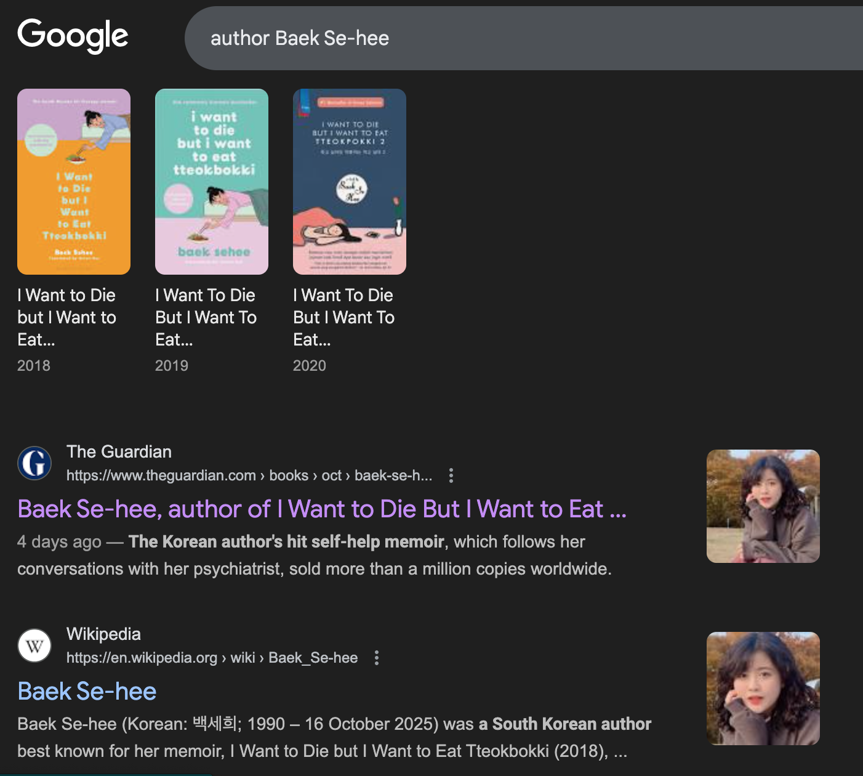Click the Google logo
This screenshot has width=863, height=776.
pyautogui.click(x=73, y=36)
